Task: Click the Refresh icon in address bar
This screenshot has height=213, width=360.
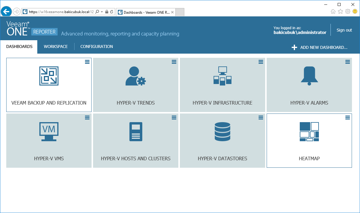Action: (112, 12)
